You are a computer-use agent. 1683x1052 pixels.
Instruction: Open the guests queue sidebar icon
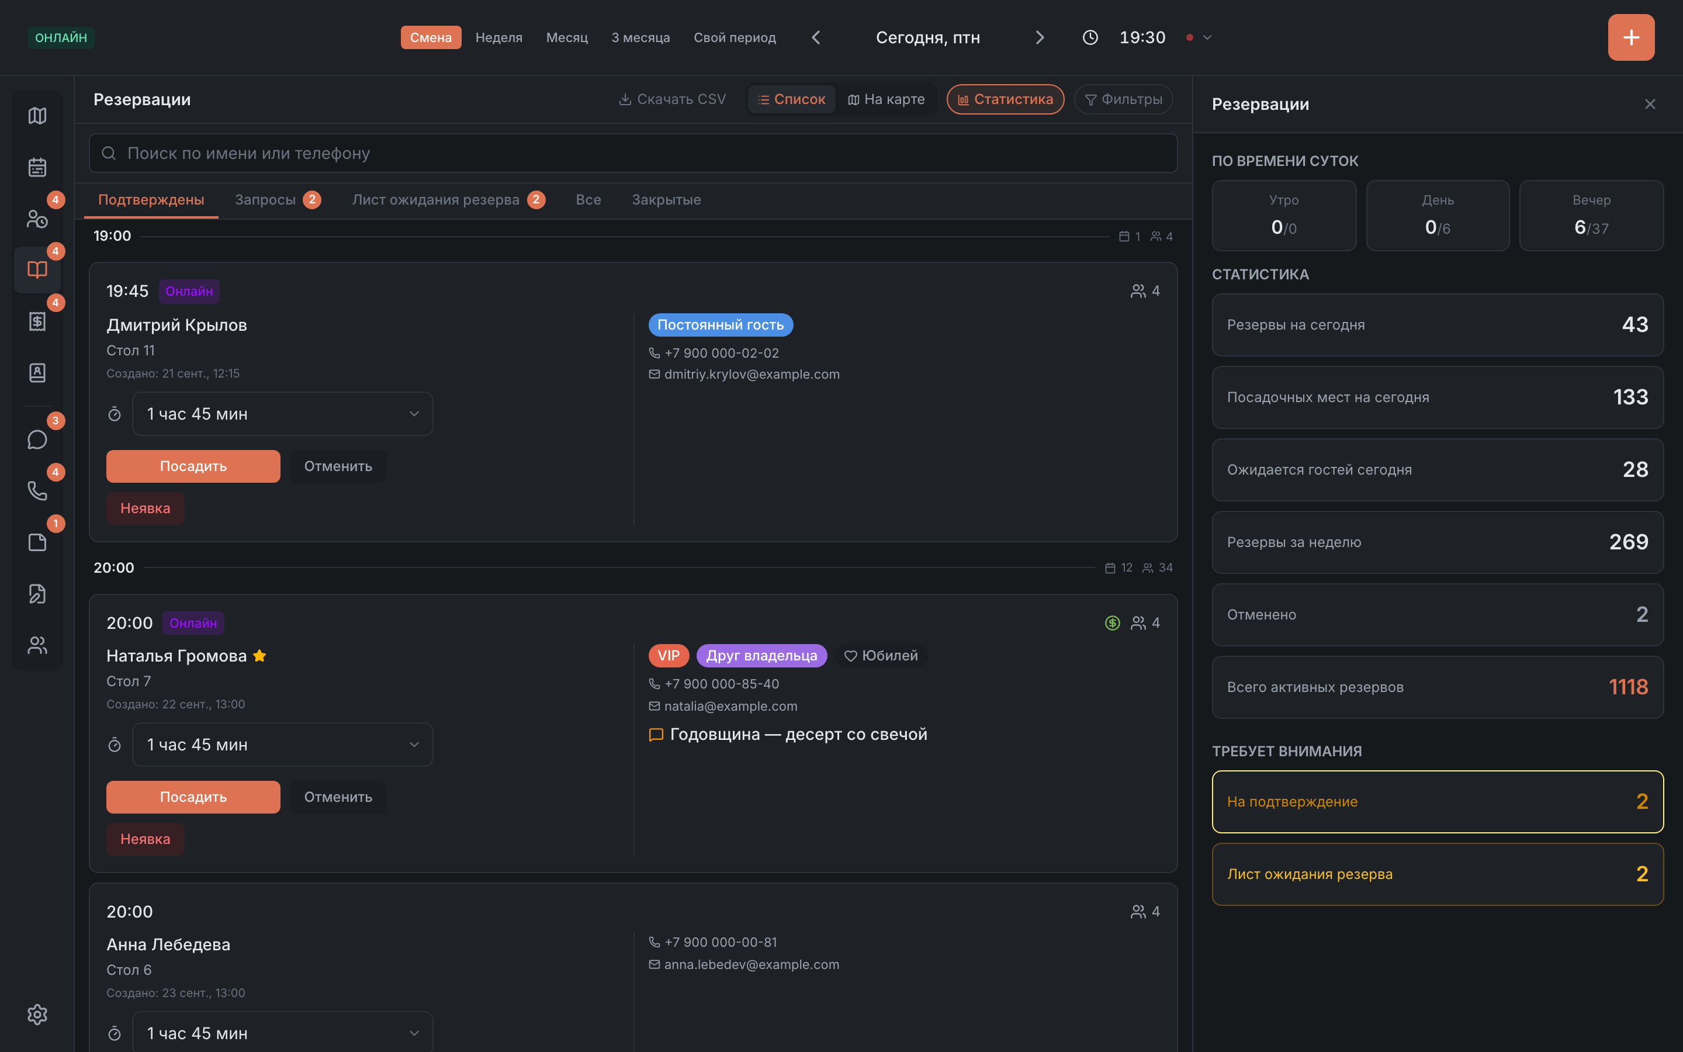[x=37, y=219]
